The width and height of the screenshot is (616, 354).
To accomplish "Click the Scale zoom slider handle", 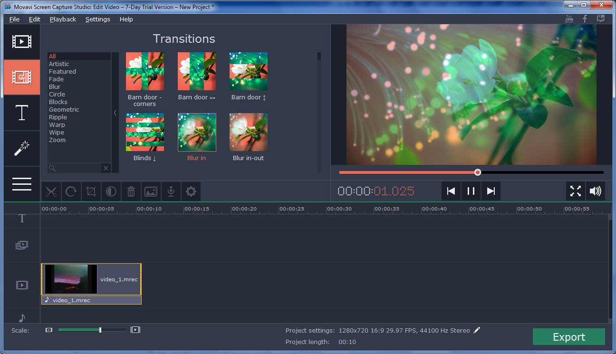I will pos(100,330).
